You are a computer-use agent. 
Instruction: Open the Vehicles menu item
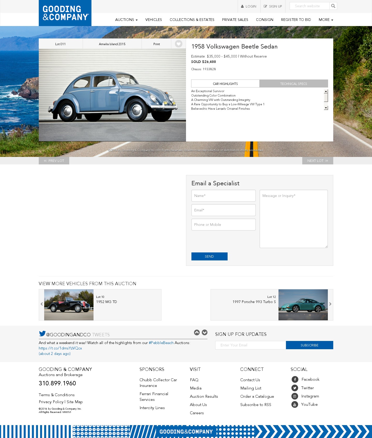click(153, 20)
